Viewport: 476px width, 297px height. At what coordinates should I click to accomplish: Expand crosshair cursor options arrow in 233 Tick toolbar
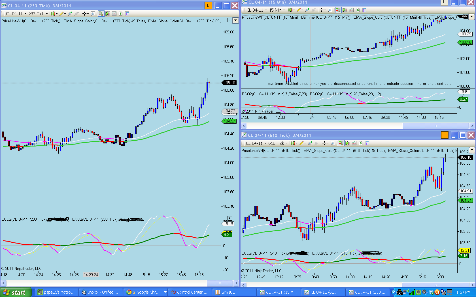tap(88, 14)
